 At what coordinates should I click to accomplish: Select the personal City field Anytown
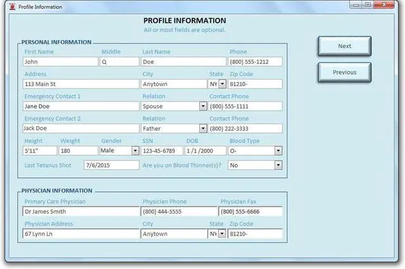point(174,84)
